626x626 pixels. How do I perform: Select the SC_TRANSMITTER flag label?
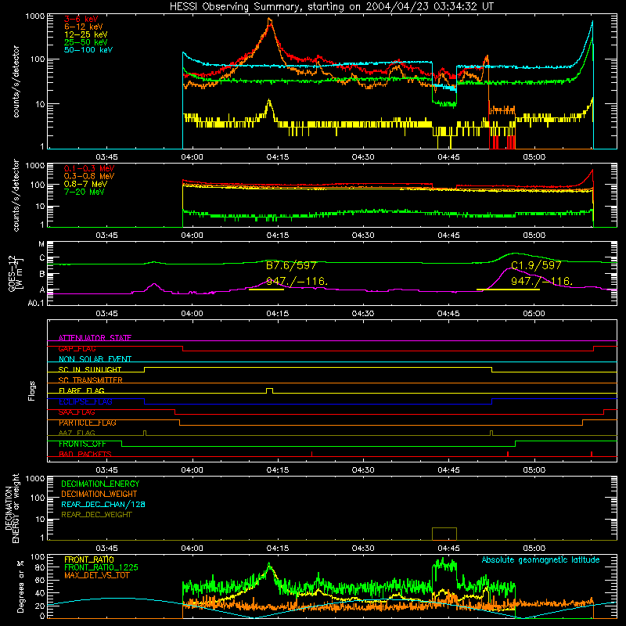[x=91, y=380]
